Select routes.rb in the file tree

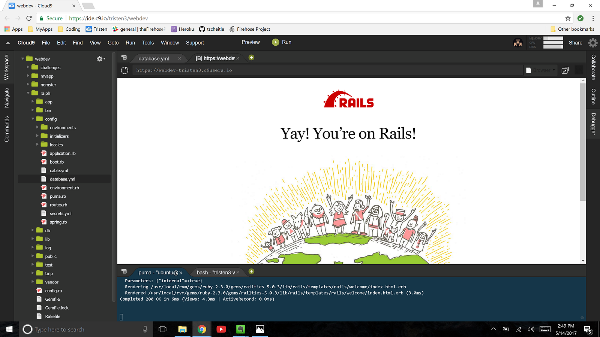(58, 205)
